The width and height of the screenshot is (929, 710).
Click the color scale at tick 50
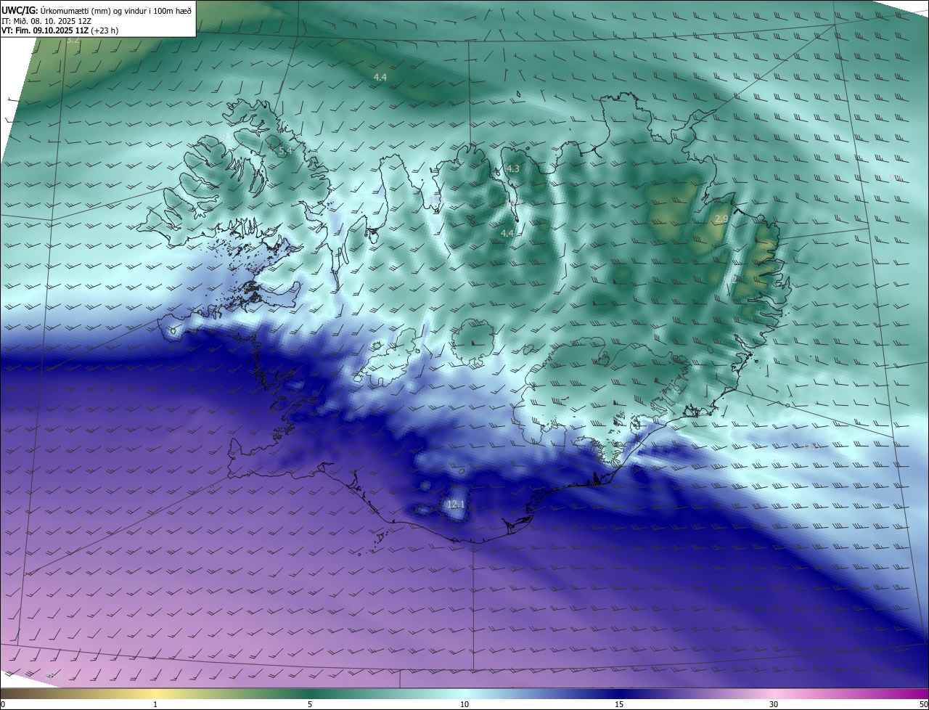tap(924, 704)
